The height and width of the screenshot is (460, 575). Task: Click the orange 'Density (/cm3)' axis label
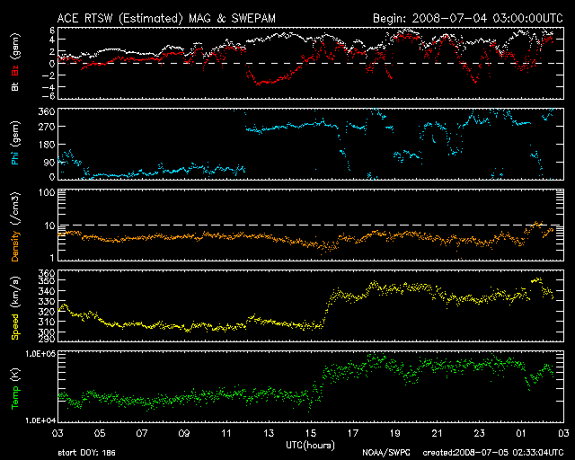click(x=15, y=227)
